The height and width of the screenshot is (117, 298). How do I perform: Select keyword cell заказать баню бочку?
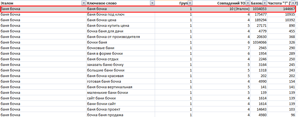click(105, 65)
